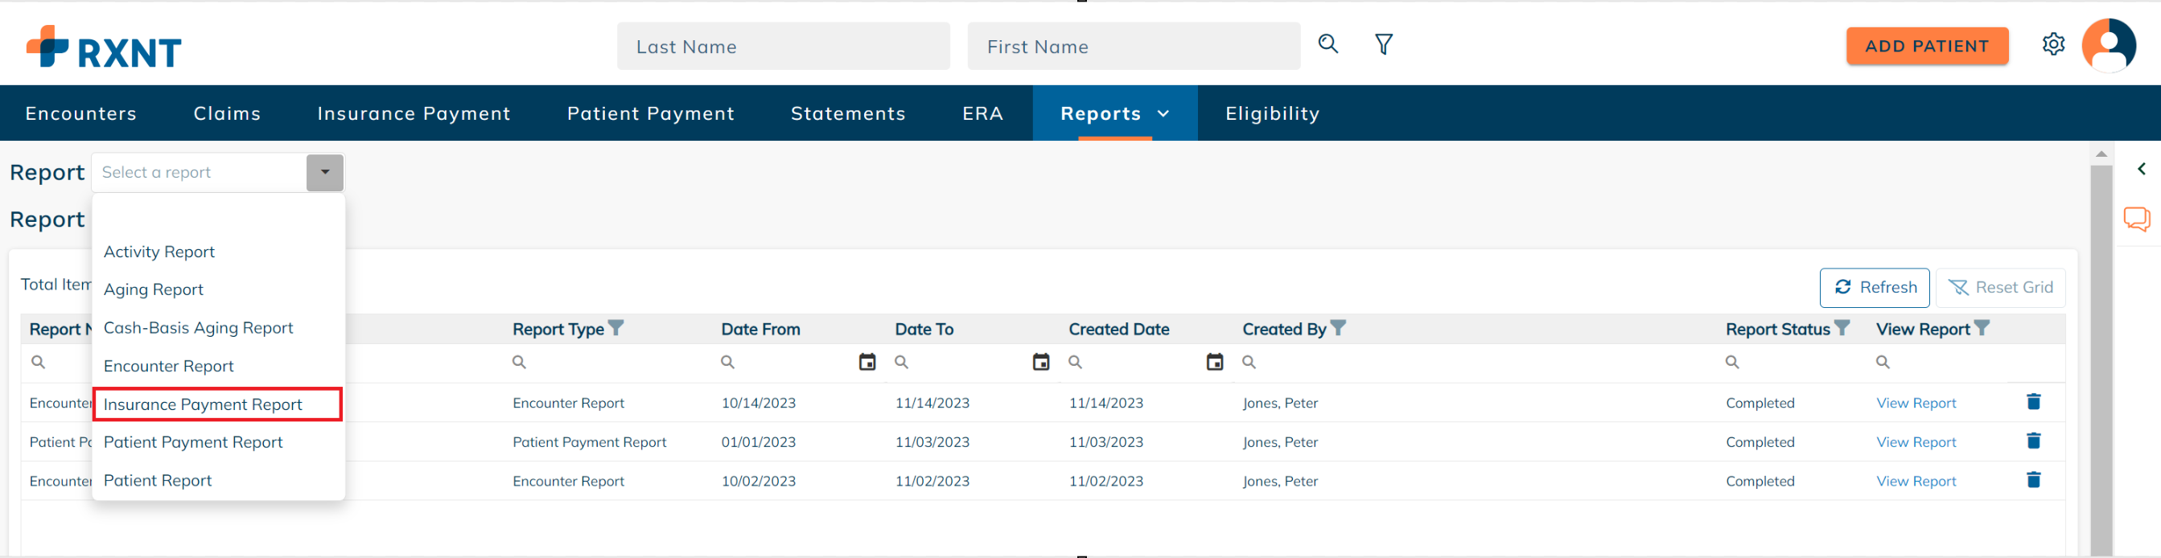Filter the Created By column
The width and height of the screenshot is (2161, 558).
pyautogui.click(x=1338, y=328)
